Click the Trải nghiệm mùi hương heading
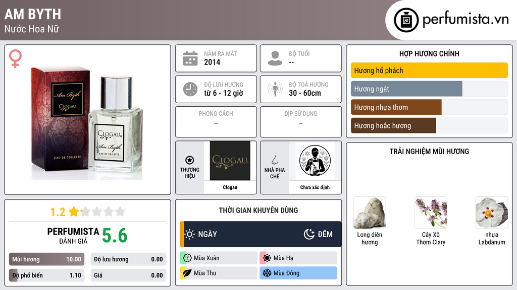The width and height of the screenshot is (517, 290). [x=429, y=151]
